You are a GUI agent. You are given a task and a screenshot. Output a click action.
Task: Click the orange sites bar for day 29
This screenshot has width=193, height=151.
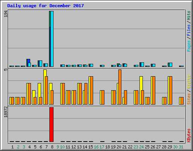tap(171, 90)
